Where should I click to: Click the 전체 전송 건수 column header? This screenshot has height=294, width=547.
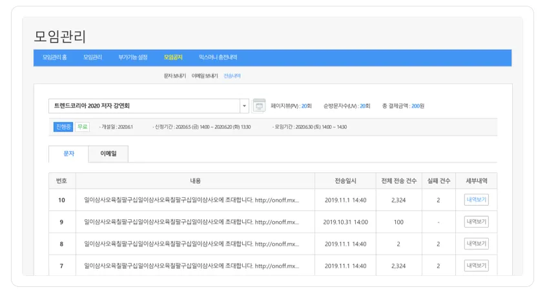coord(398,181)
